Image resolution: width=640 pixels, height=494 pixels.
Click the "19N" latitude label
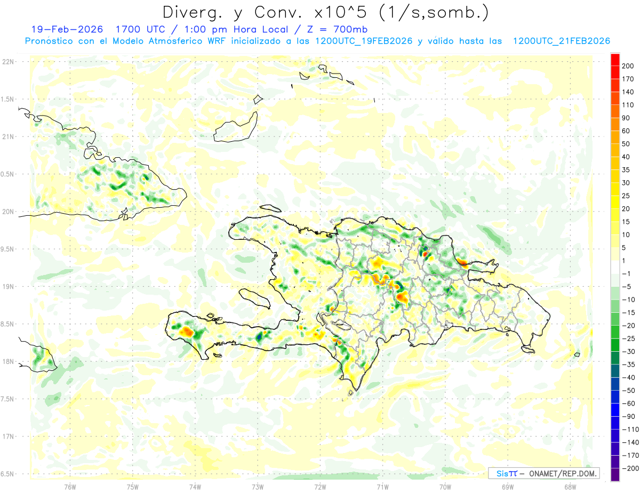(7, 287)
